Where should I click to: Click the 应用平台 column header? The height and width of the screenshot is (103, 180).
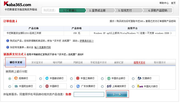[x=133, y=28]
